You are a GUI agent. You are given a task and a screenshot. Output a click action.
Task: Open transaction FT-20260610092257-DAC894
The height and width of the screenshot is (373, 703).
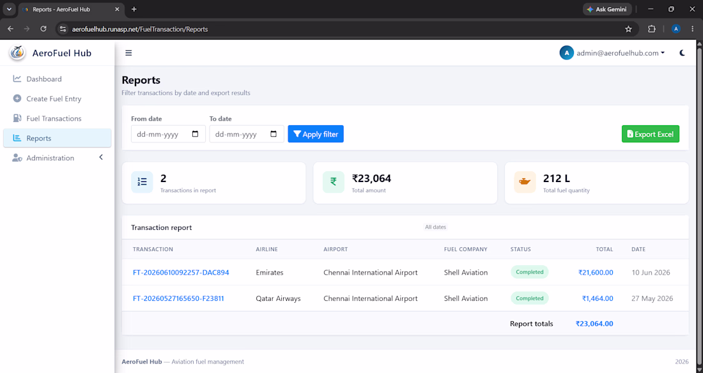click(x=181, y=273)
